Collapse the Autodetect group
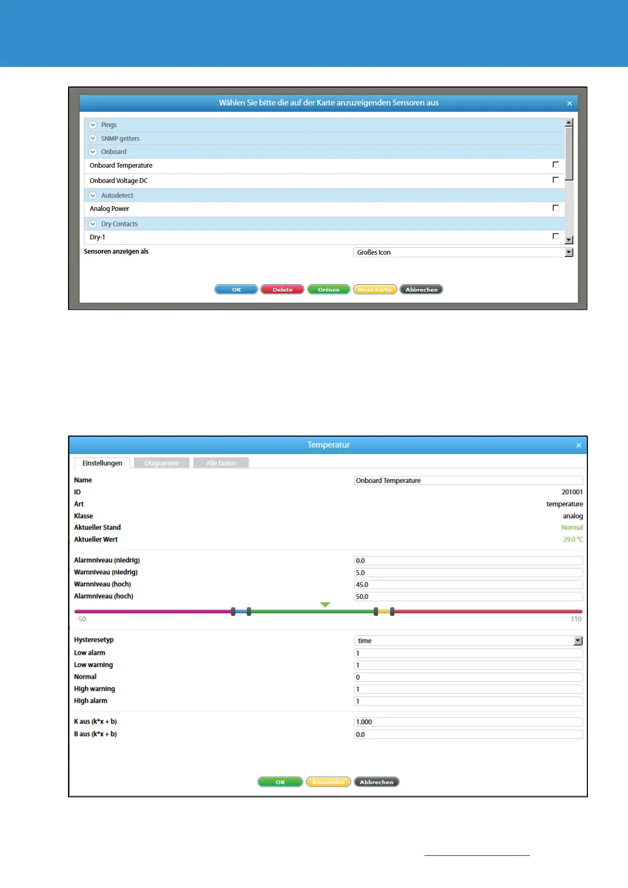The image size is (628, 888). pos(93,196)
